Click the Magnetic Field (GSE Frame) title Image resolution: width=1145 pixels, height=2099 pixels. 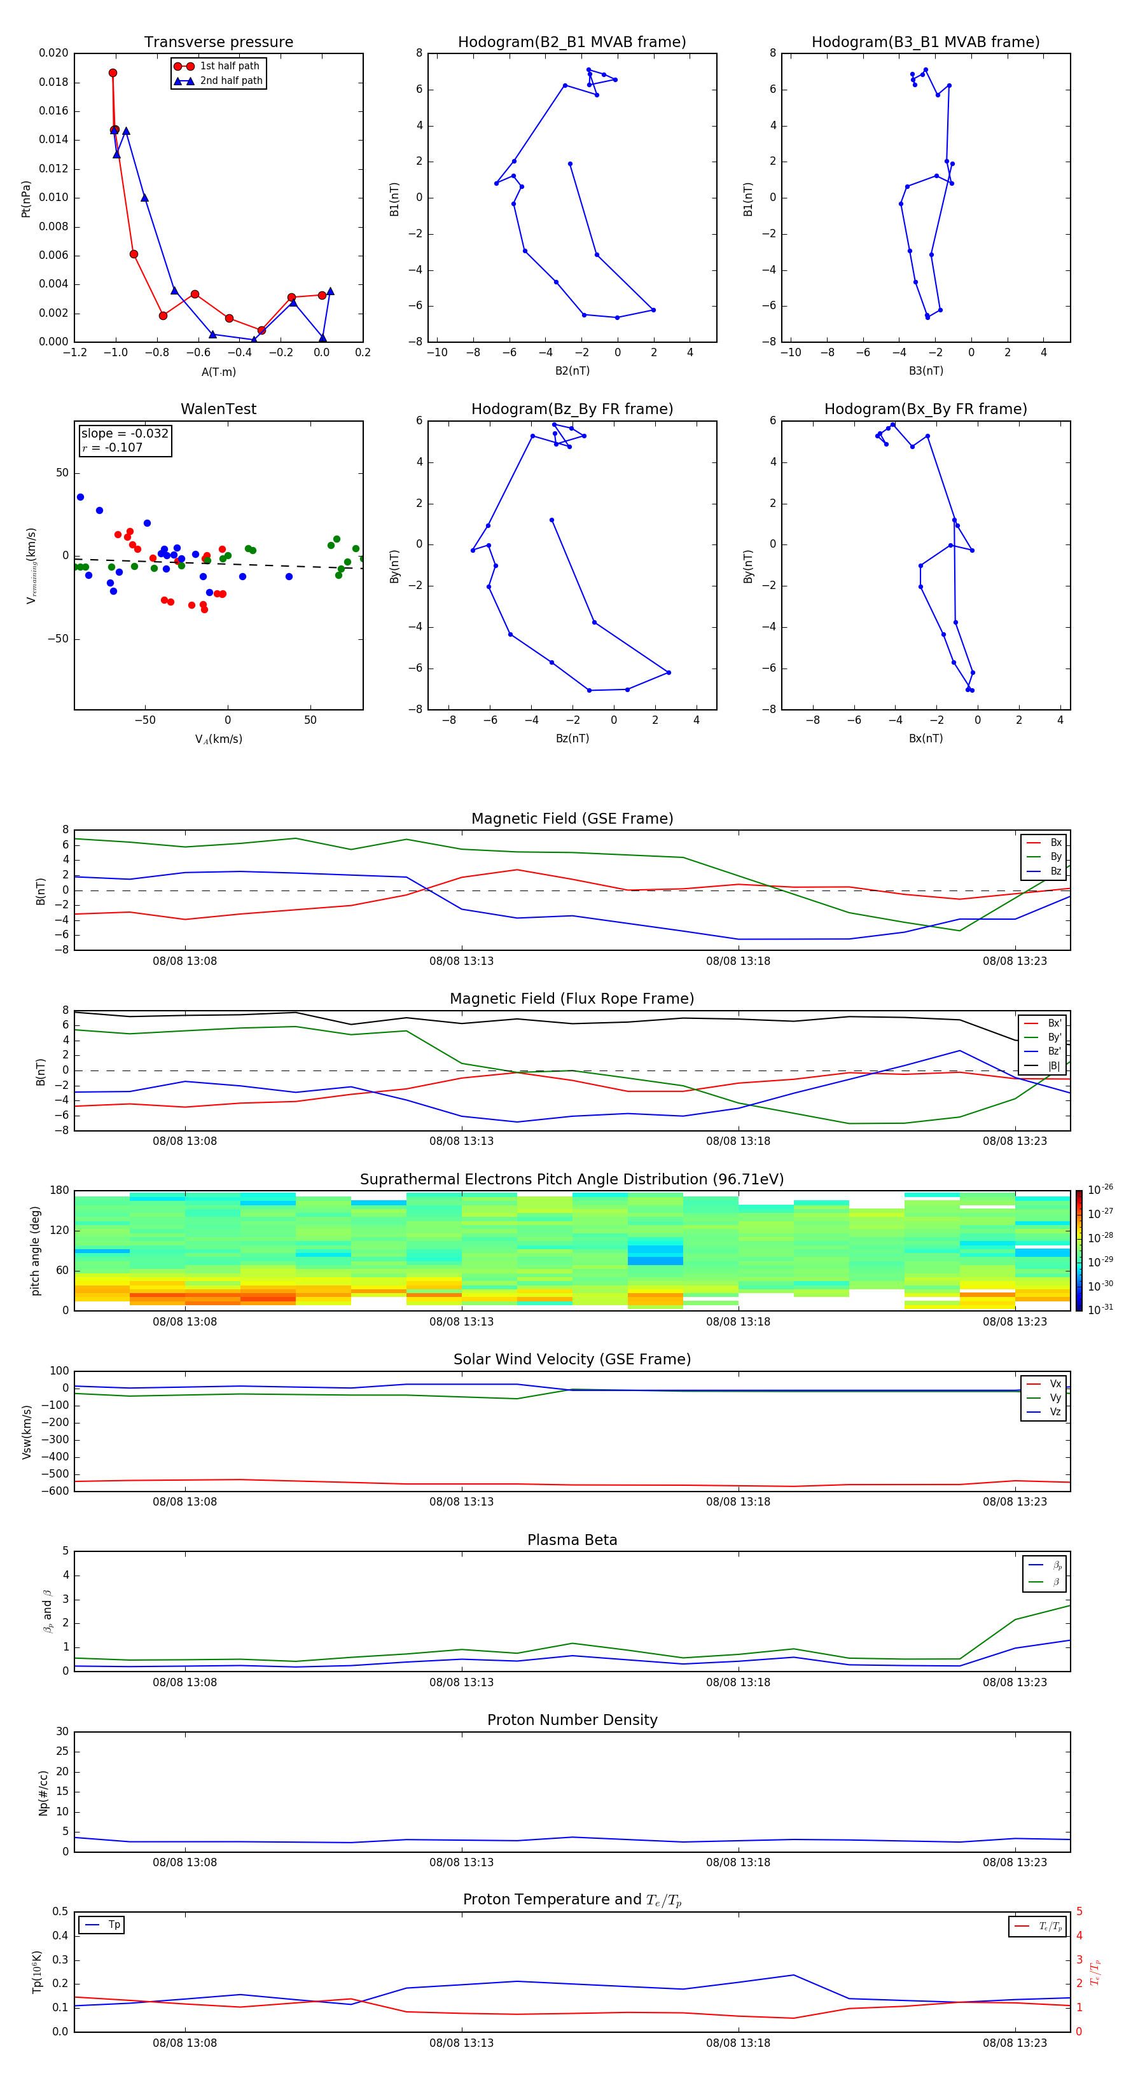pos(572,819)
